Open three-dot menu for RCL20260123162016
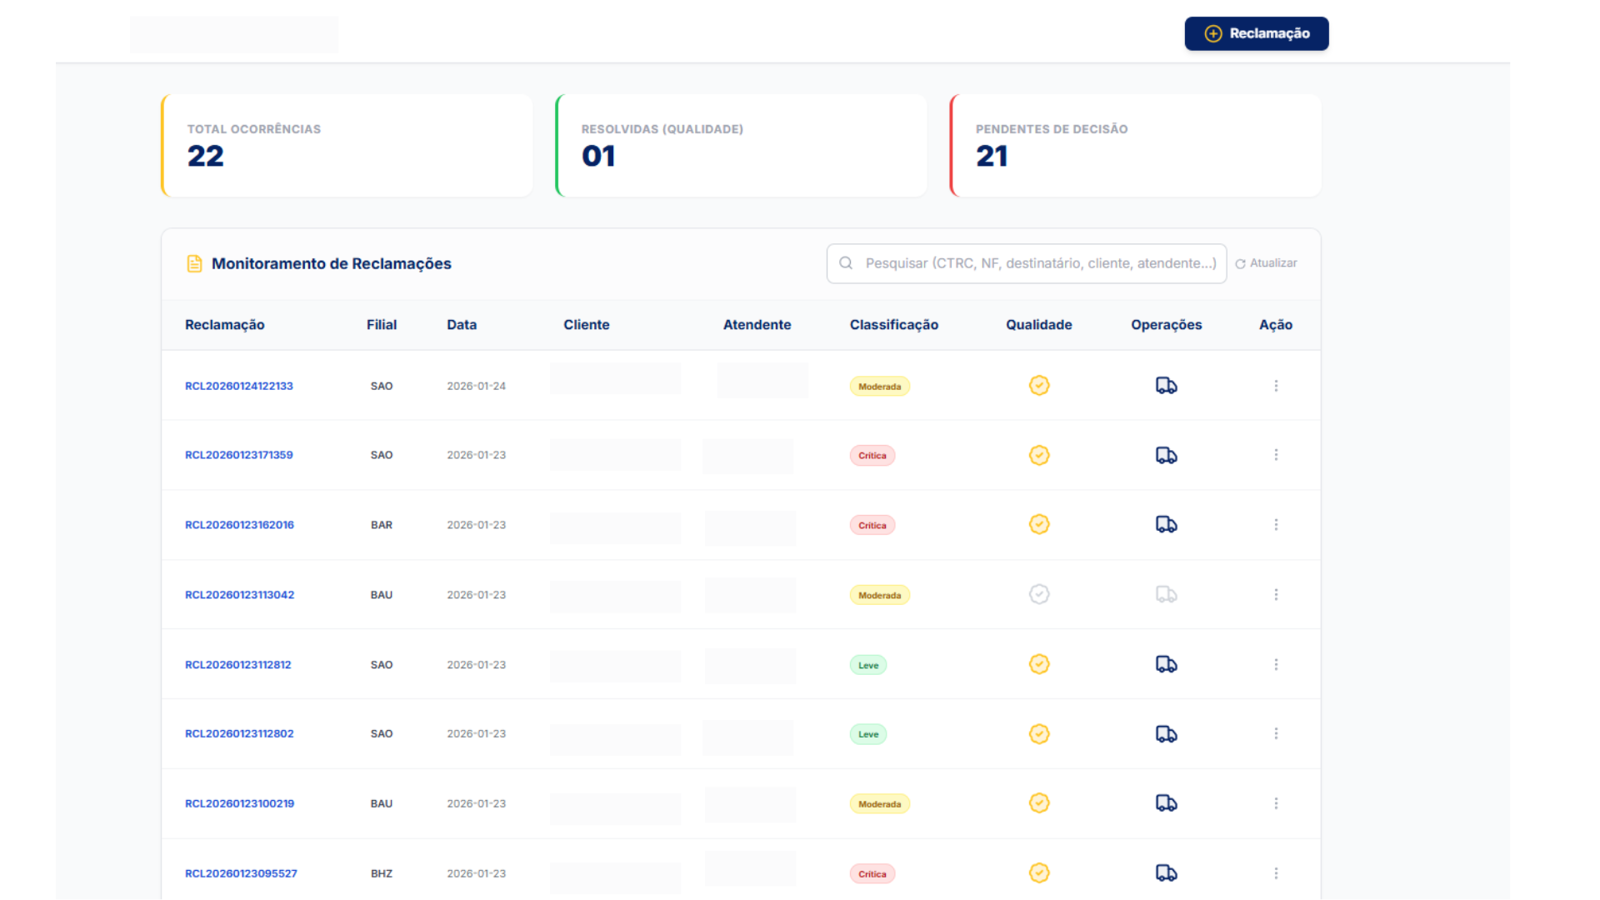The width and height of the screenshot is (1600, 900). click(x=1276, y=525)
